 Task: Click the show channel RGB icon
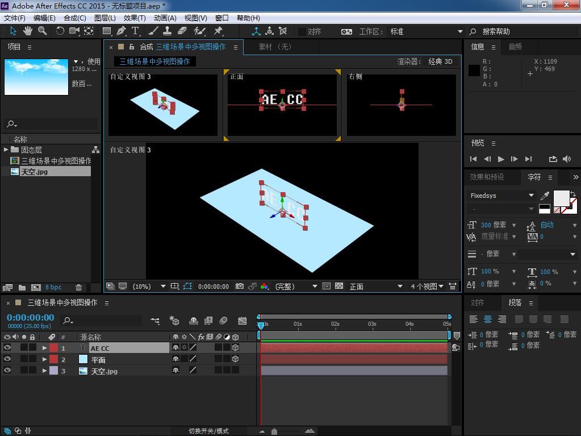click(264, 286)
